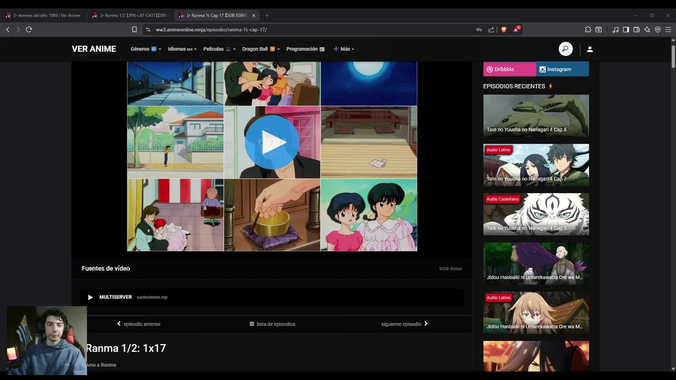Select the MULTISERVER video source
The height and width of the screenshot is (380, 676).
[x=272, y=297]
